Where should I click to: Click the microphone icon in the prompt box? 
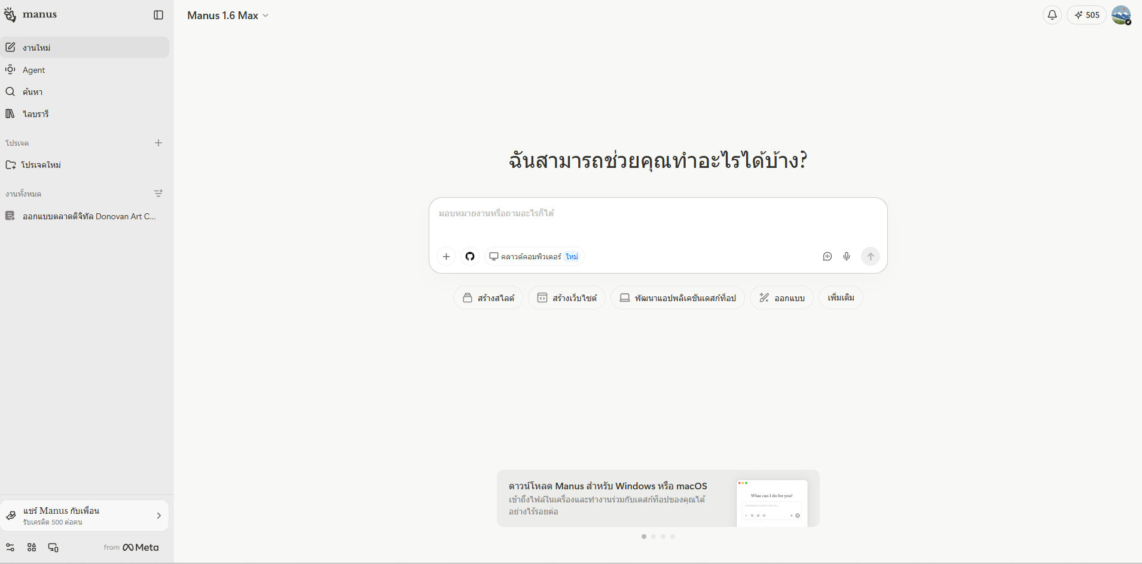(x=847, y=256)
